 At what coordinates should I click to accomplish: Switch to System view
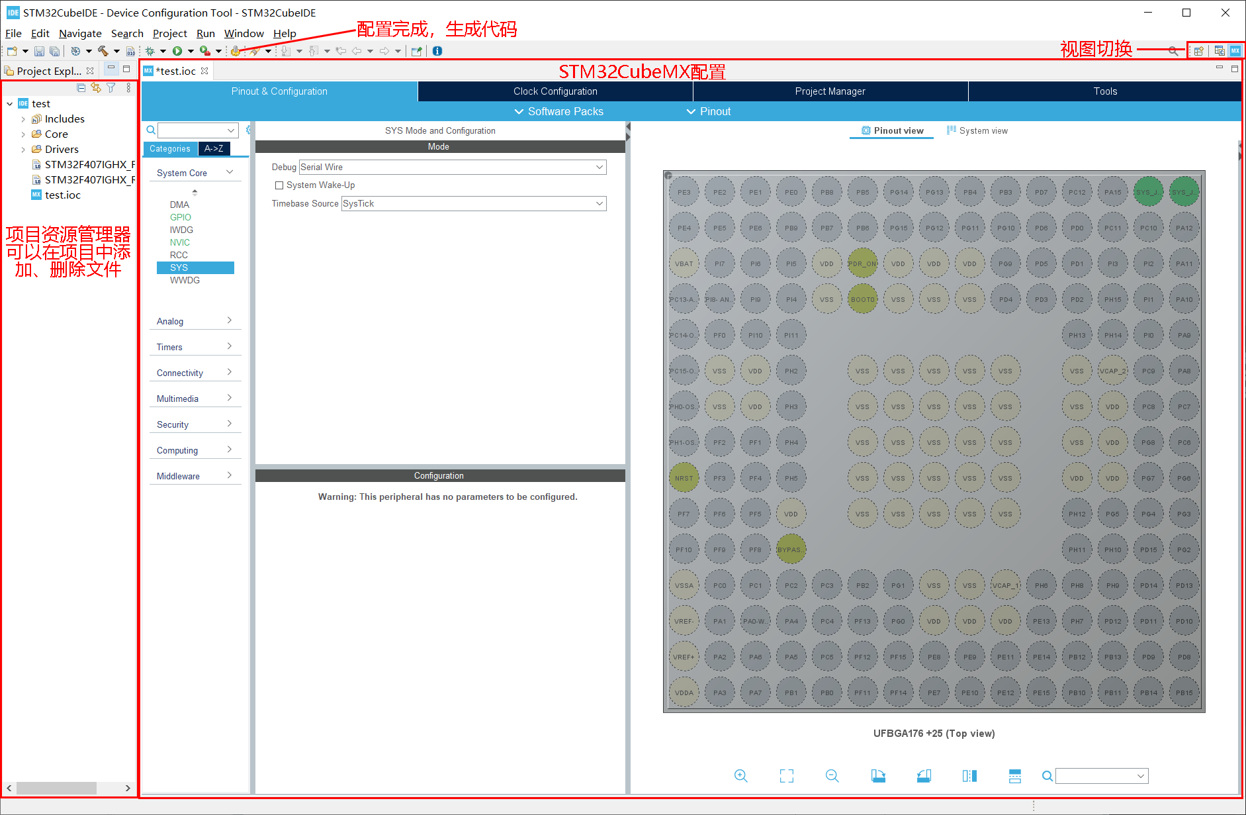[x=977, y=130]
